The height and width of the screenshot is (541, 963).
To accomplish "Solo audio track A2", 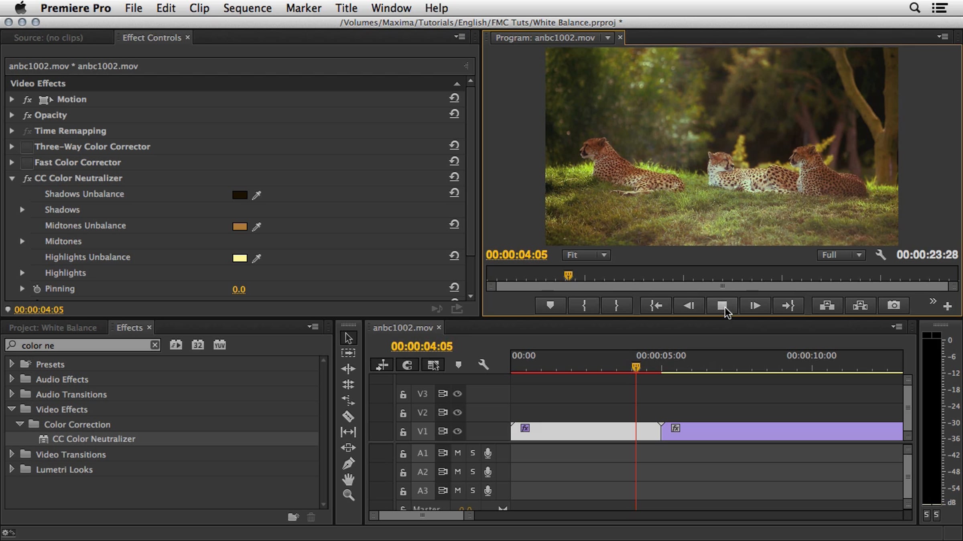I will [473, 472].
